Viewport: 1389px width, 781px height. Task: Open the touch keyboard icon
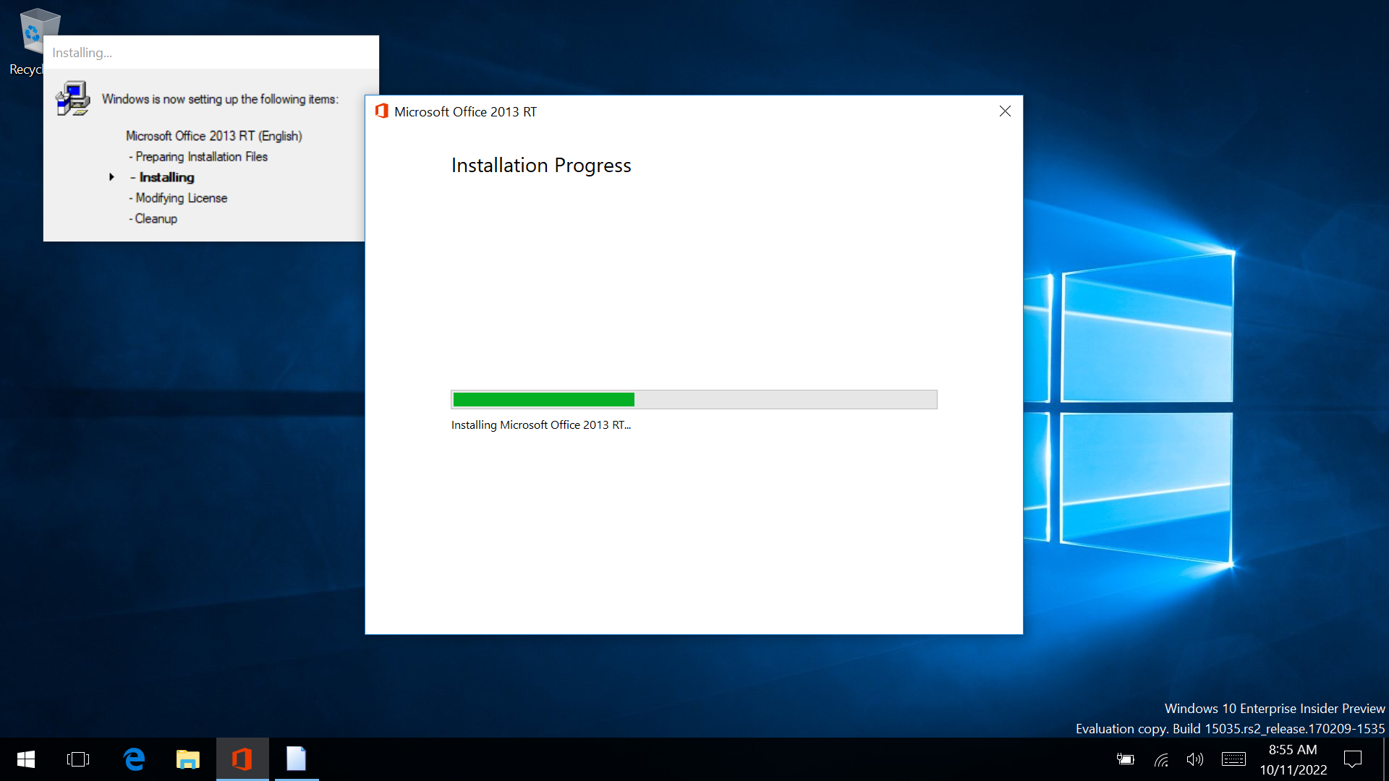coord(1233,759)
